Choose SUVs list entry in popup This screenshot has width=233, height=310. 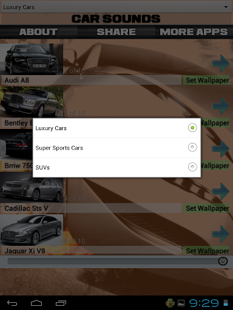click(x=116, y=168)
